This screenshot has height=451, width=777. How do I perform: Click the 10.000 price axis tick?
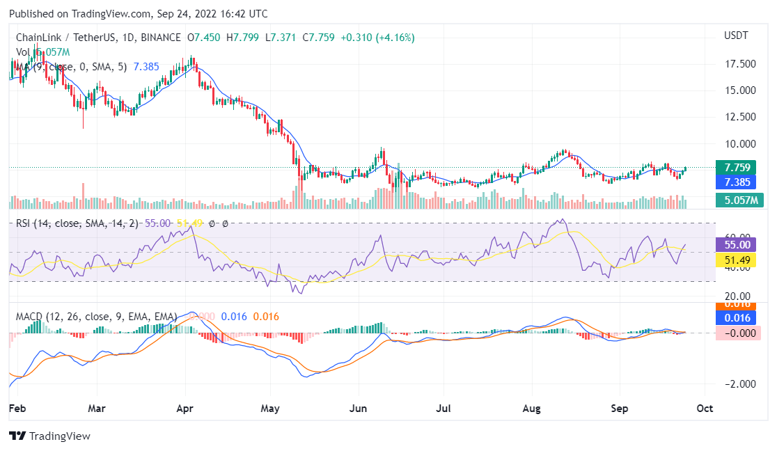tap(740, 144)
